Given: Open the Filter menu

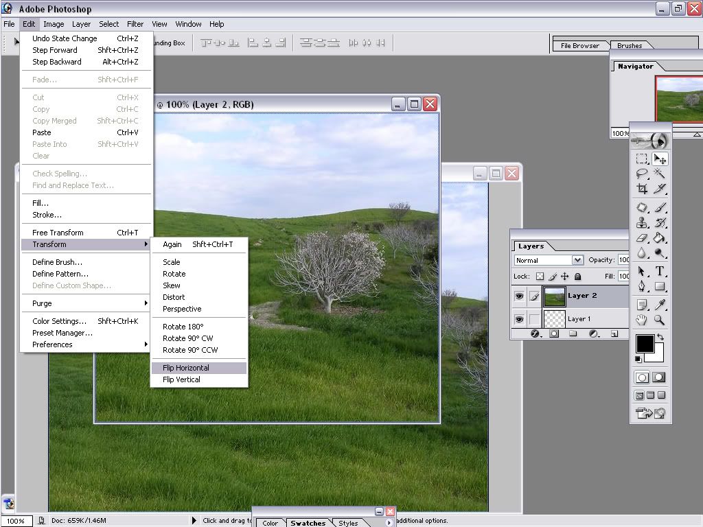Looking at the screenshot, I should pos(135,24).
